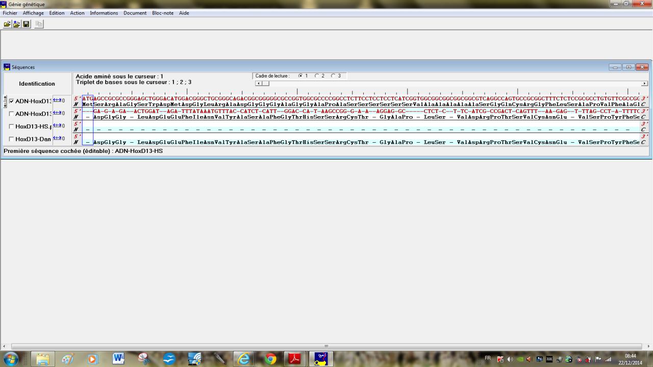Click the Met amino acid in the first sequence

click(x=88, y=104)
